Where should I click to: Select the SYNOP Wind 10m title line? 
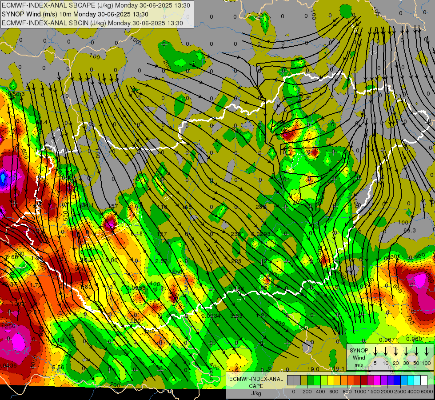pyautogui.click(x=75, y=14)
